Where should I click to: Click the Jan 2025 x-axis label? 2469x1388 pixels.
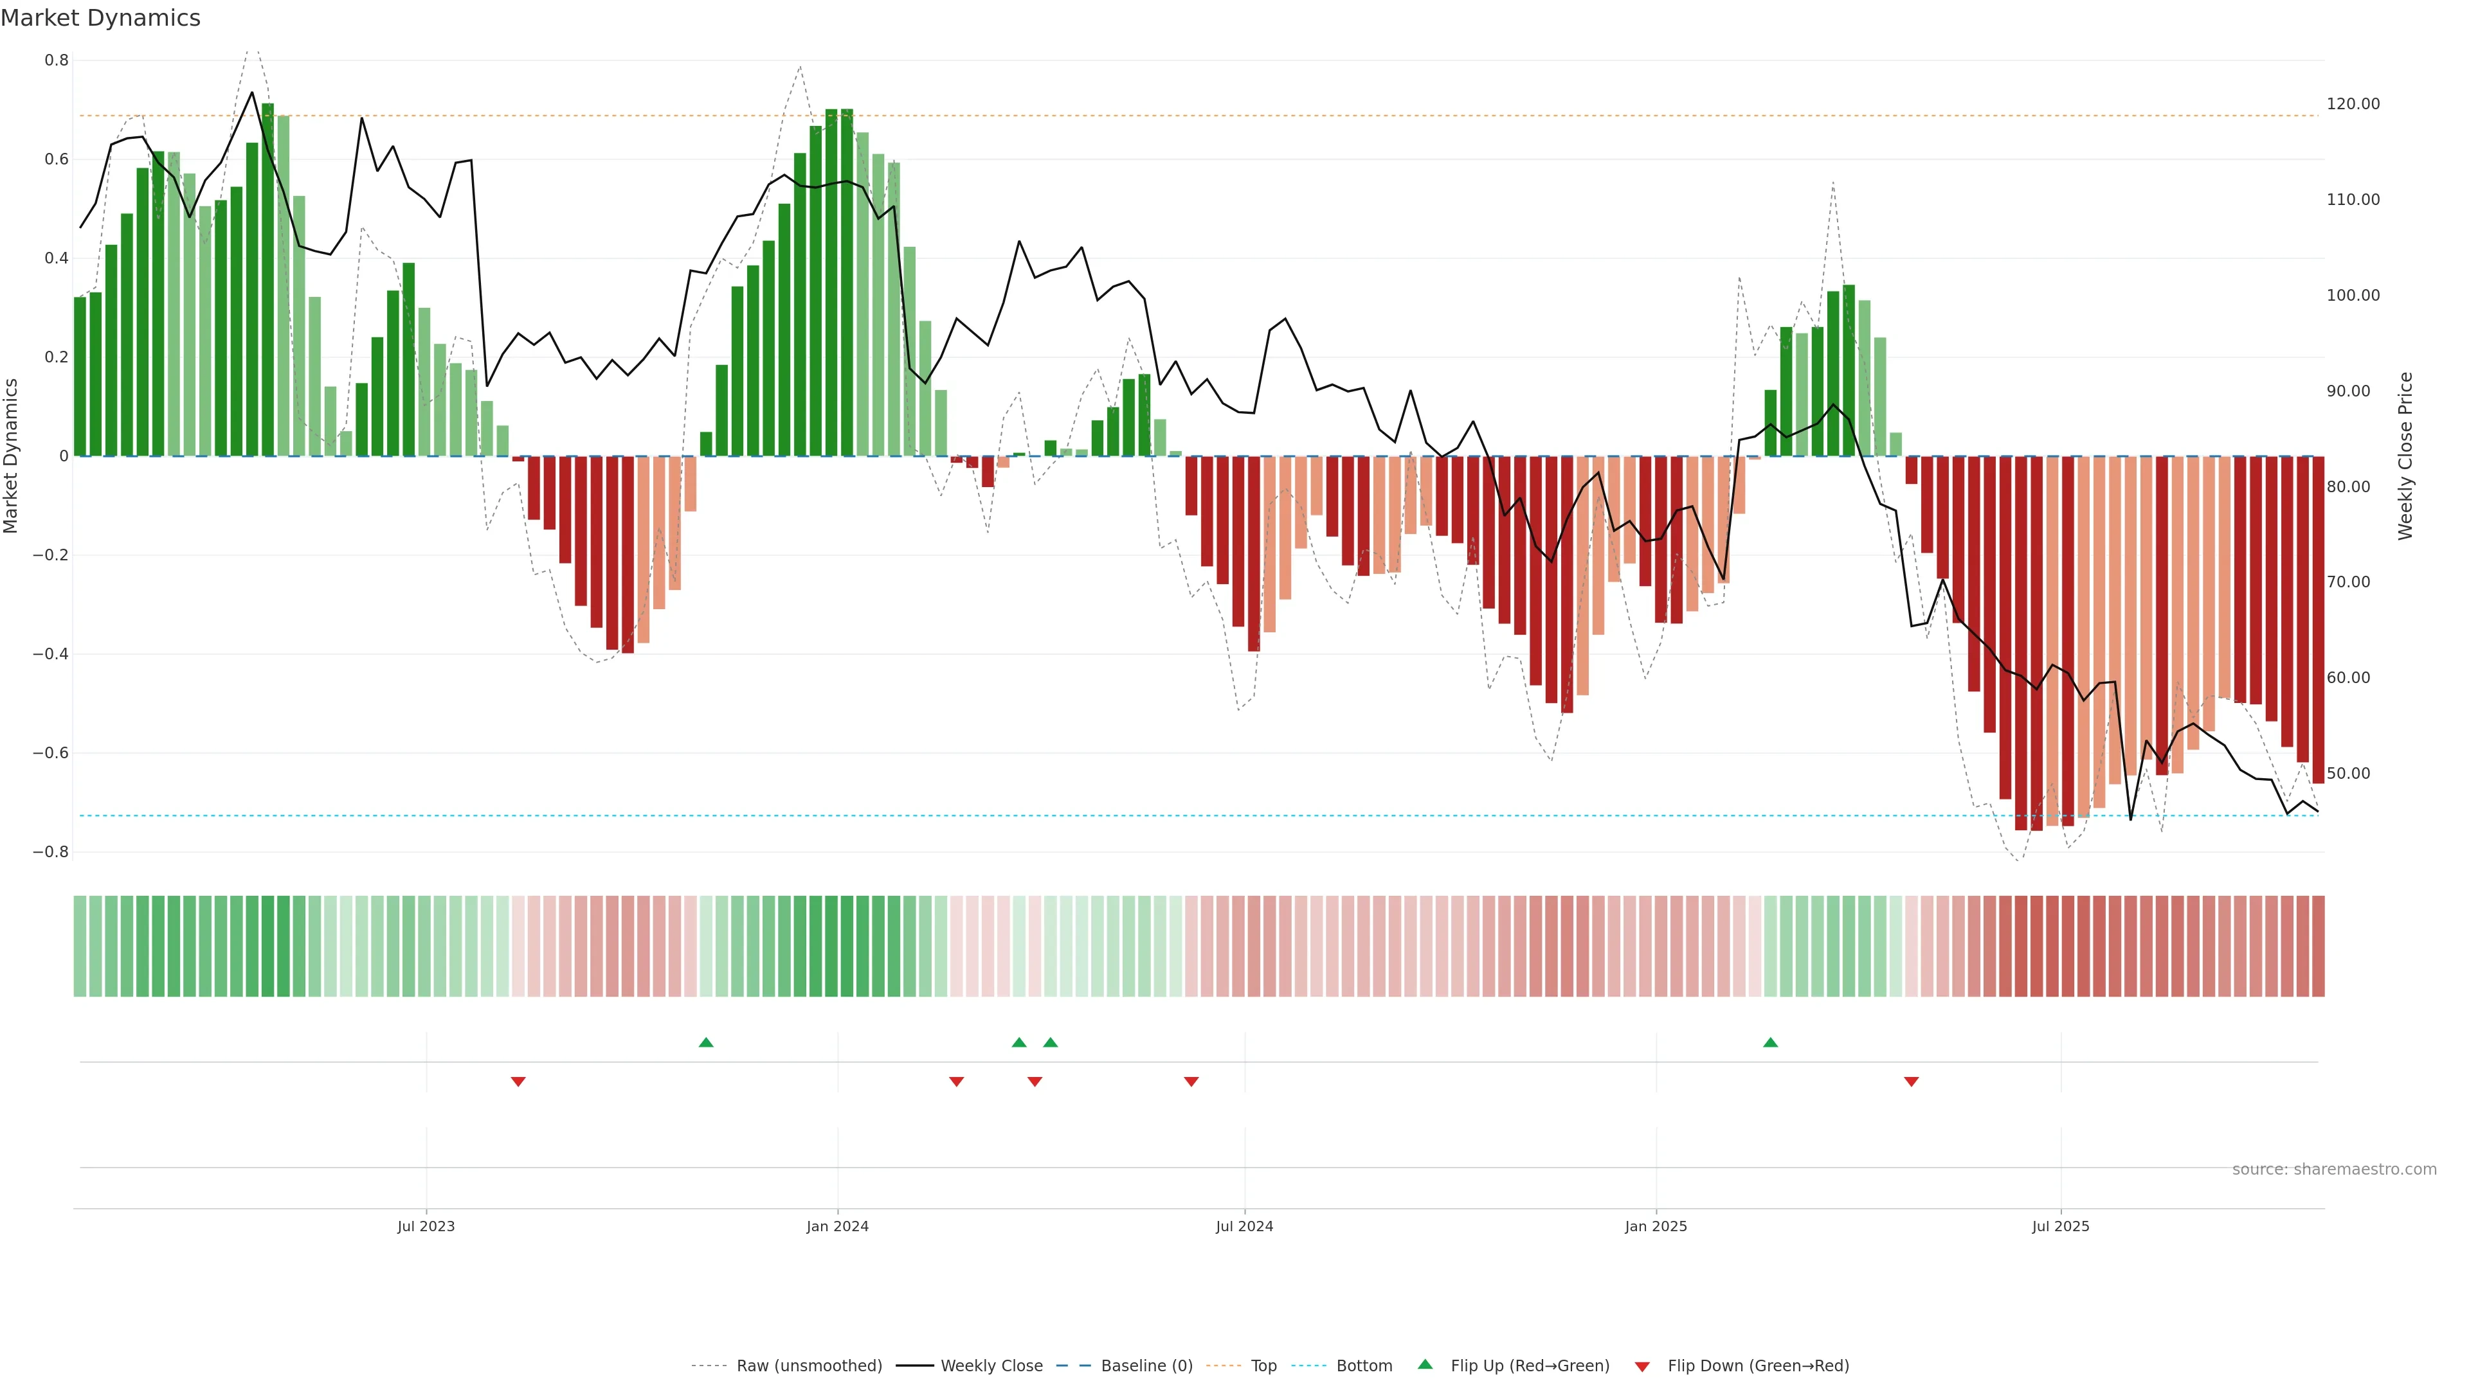(1655, 1226)
